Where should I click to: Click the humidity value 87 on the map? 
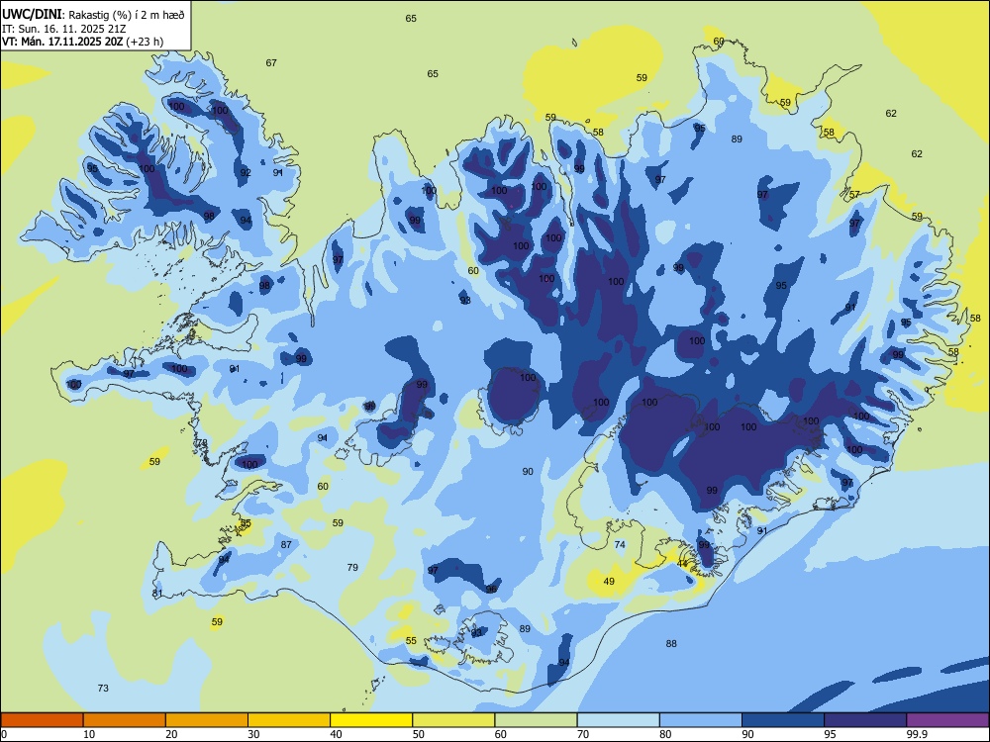coord(287,544)
